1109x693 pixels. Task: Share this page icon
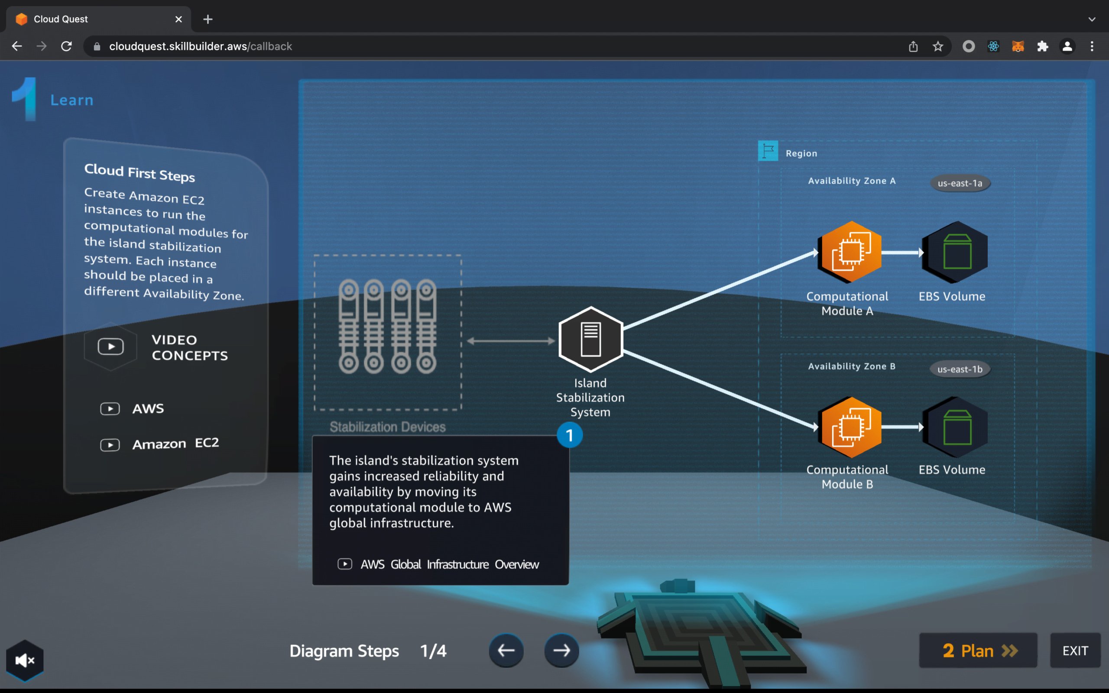point(913,46)
